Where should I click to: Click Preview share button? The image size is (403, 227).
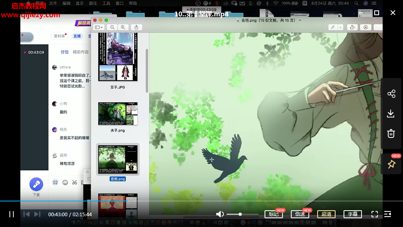pos(136,27)
